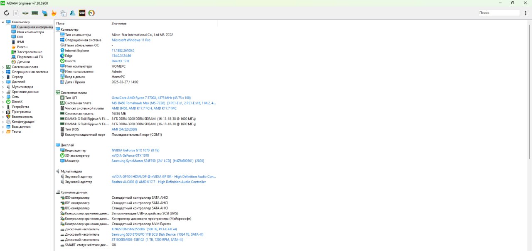Click the Поиск search field
532x251 pixels.
pos(499,13)
